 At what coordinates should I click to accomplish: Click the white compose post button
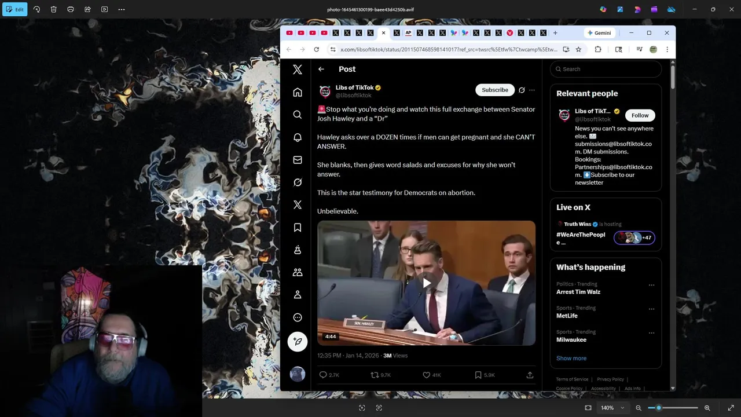click(x=298, y=342)
